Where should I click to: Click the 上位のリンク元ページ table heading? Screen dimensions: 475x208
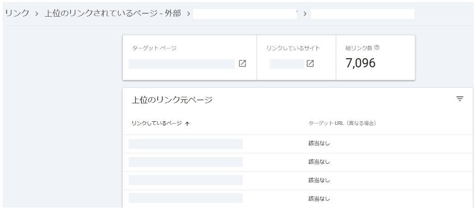(172, 100)
